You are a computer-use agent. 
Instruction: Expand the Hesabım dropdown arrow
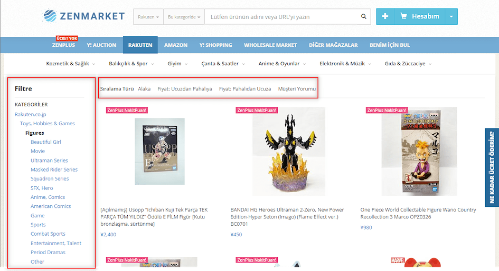click(x=451, y=16)
